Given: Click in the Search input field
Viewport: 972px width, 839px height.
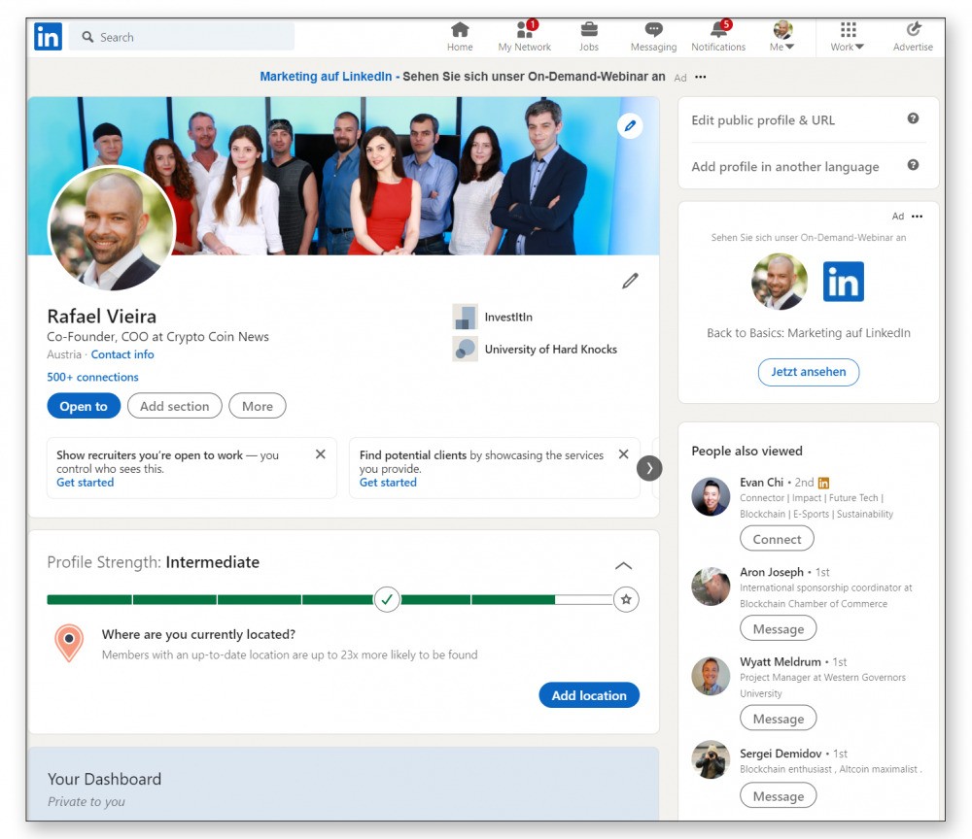Looking at the screenshot, I should coord(182,37).
